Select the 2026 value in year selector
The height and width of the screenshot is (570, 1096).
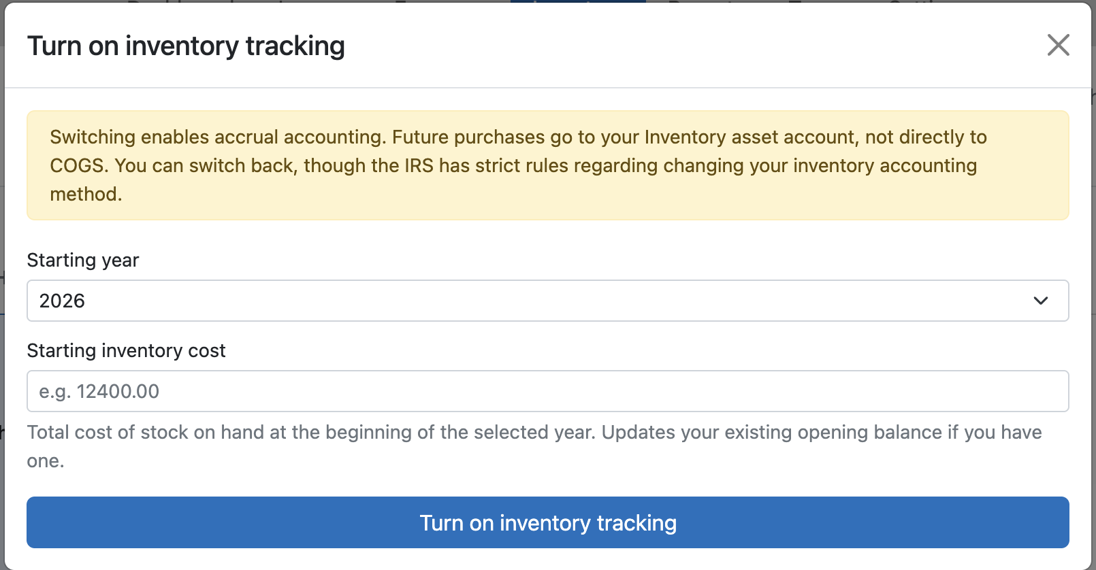click(x=62, y=301)
